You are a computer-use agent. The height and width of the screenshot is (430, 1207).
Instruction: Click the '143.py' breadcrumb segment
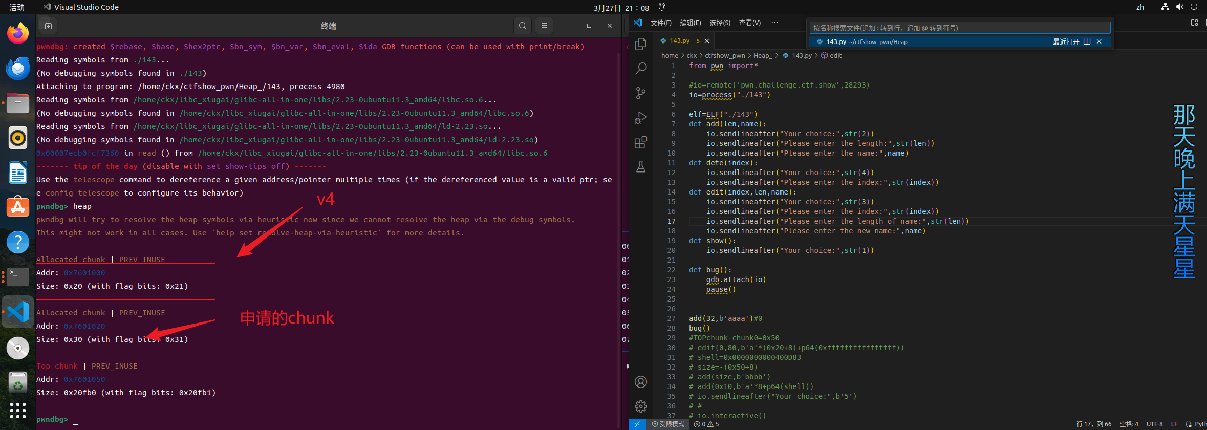[x=798, y=55]
